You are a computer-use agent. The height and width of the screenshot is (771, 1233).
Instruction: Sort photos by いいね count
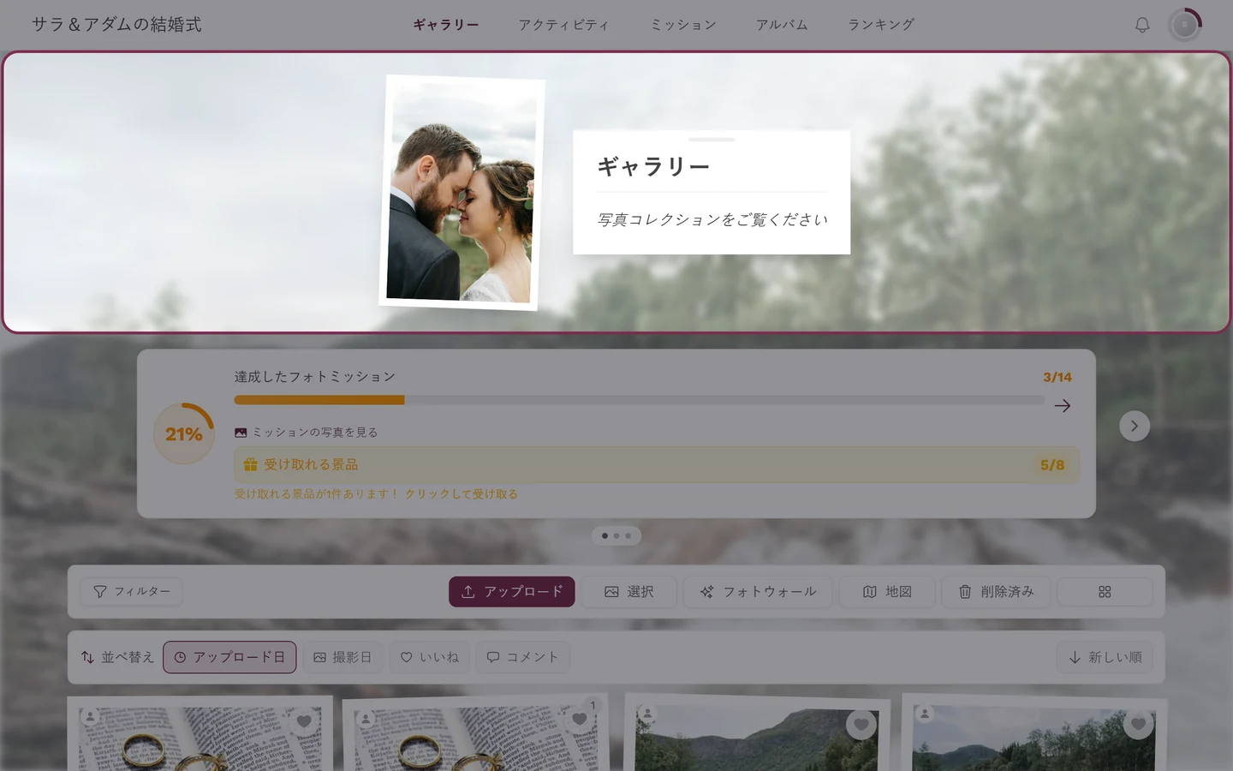[x=430, y=657]
